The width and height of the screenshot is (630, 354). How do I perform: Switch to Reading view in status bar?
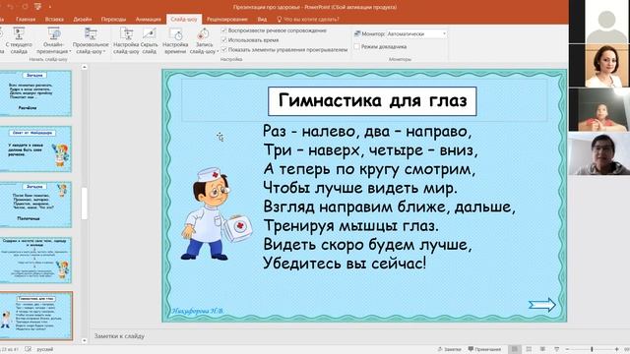click(x=542, y=349)
